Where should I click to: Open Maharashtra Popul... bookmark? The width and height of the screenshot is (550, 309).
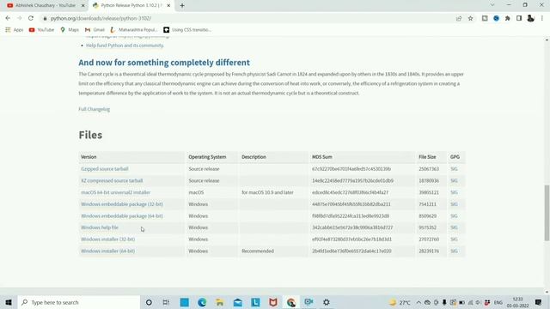pyautogui.click(x=134, y=30)
